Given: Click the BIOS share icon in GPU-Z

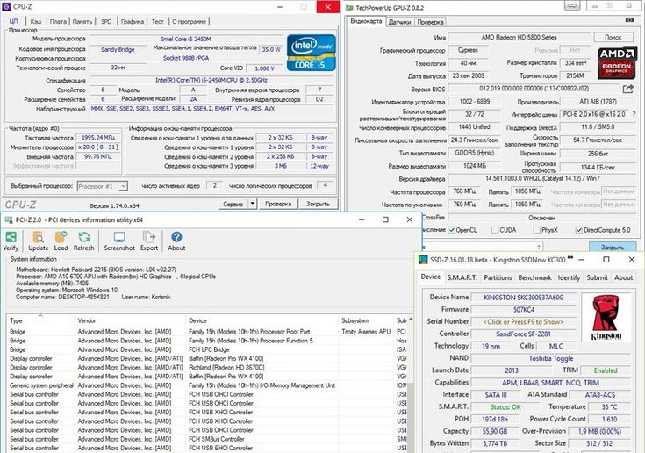Looking at the screenshot, I should (628, 89).
